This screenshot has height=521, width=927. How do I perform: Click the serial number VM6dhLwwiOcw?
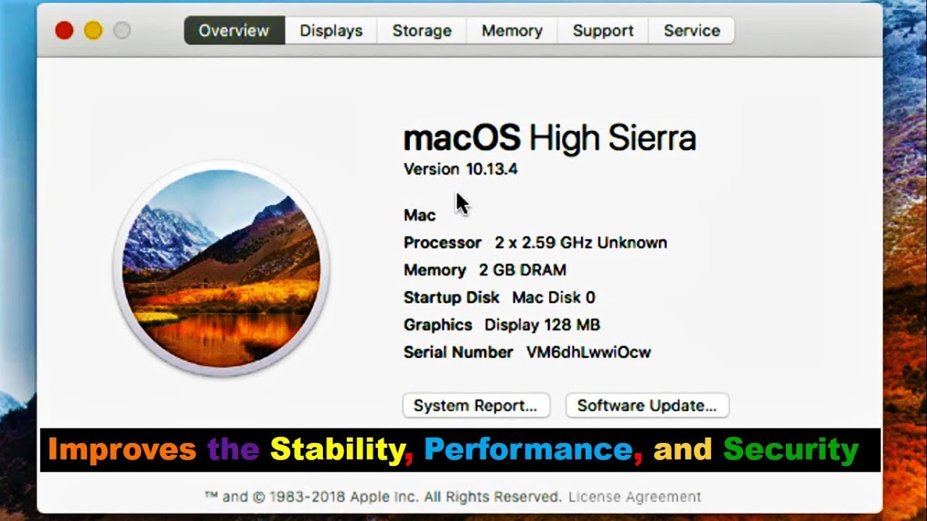click(x=588, y=352)
